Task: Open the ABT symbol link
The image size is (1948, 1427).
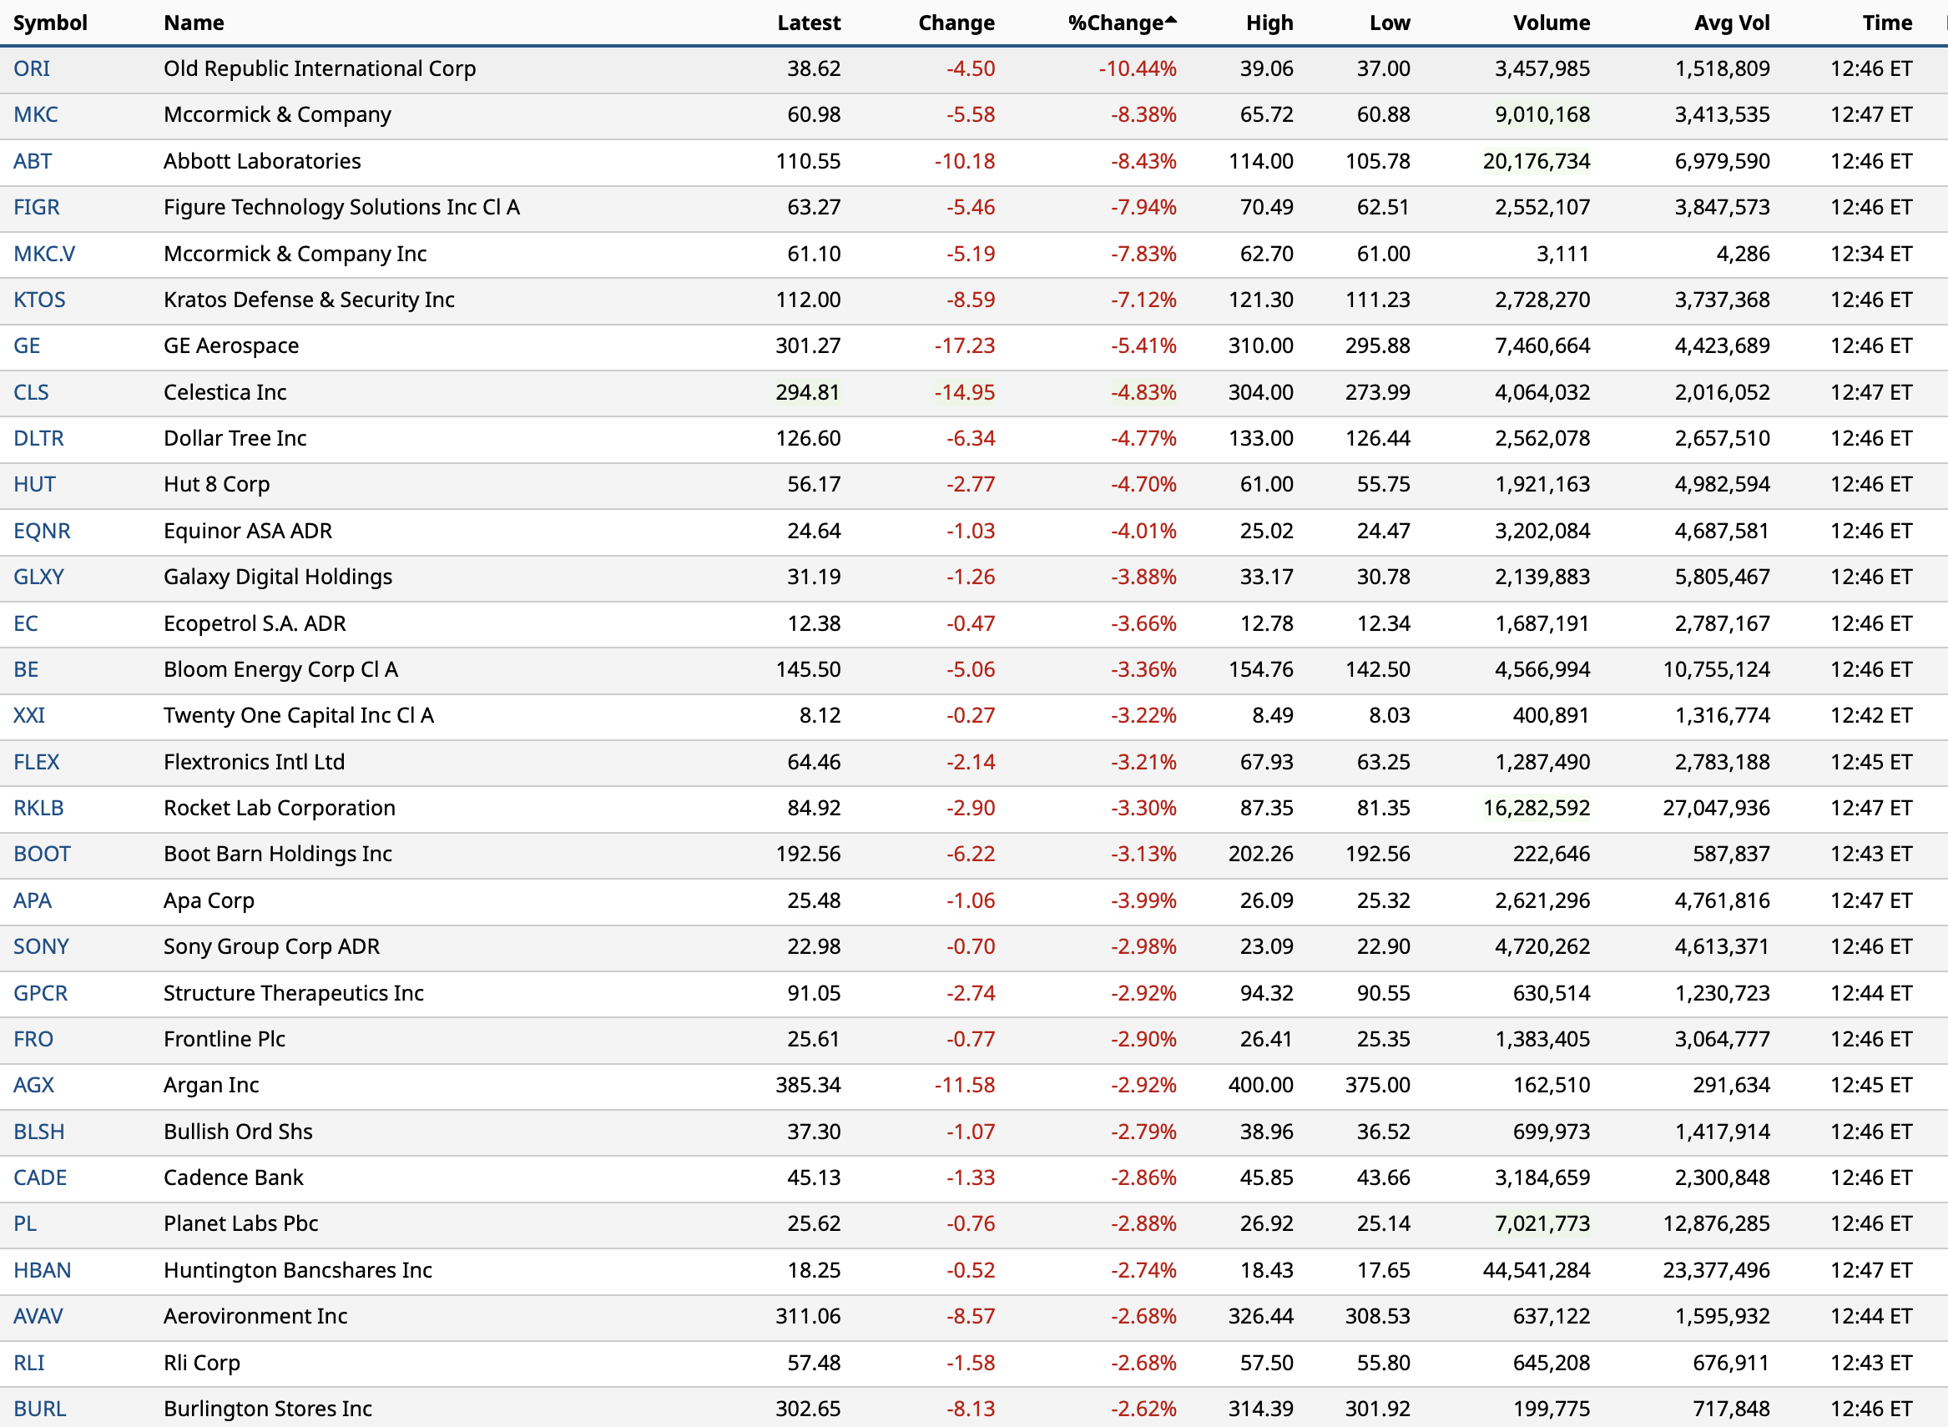Action: click(x=33, y=162)
